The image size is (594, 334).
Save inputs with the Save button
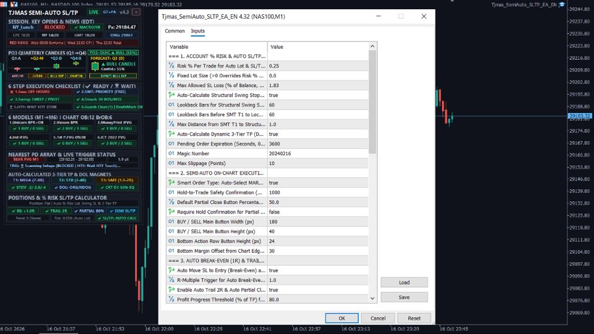tap(404, 298)
